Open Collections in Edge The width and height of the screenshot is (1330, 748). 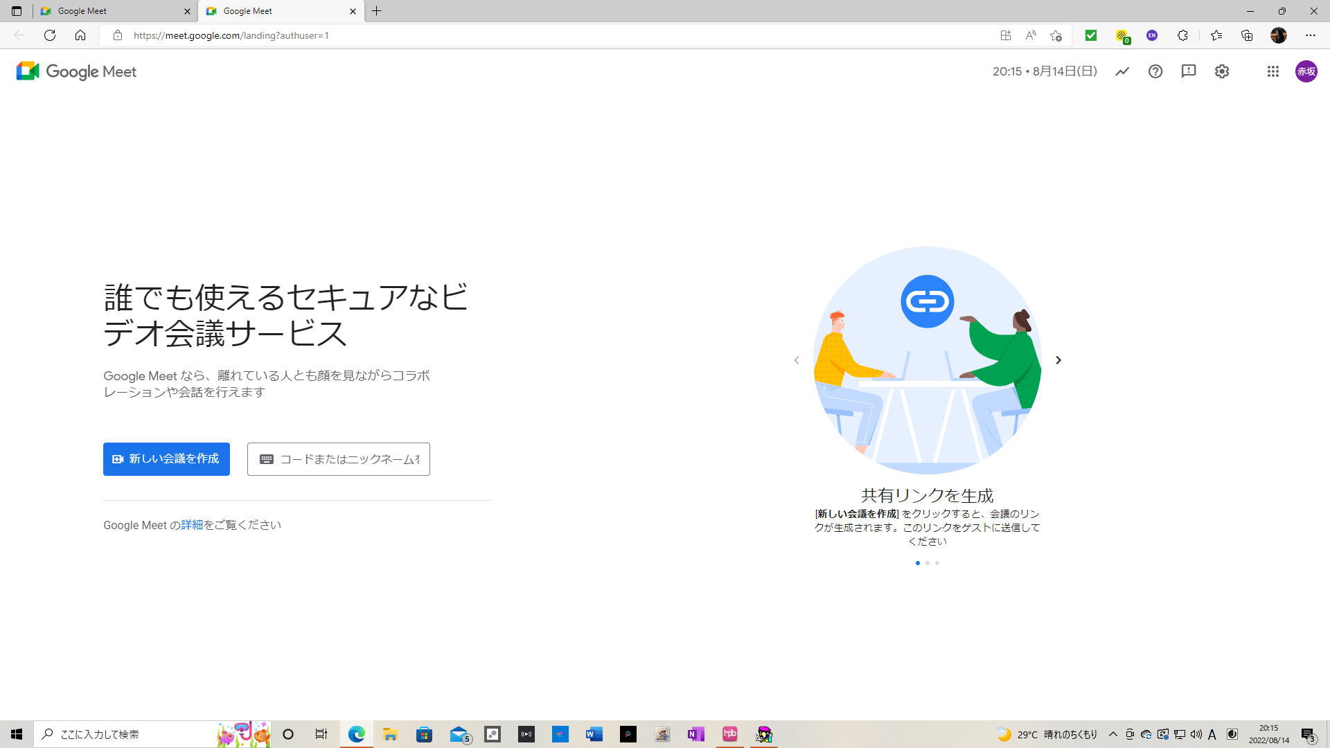point(1247,35)
